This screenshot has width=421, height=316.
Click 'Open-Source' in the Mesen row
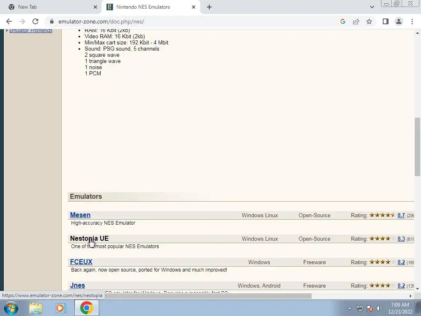[315, 215]
